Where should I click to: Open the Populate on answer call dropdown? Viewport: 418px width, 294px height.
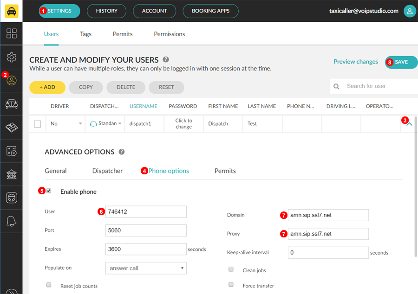pos(146,268)
